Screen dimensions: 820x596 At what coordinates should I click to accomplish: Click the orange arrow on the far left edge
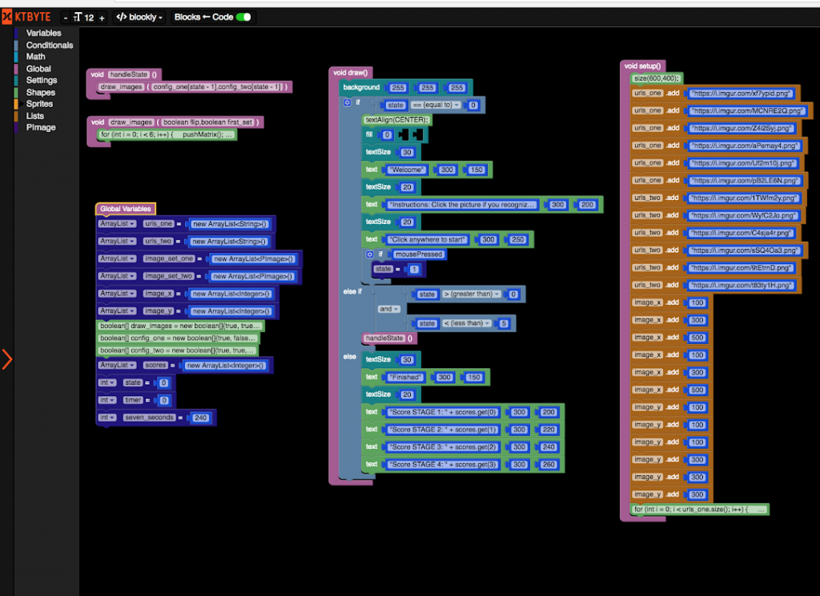click(x=8, y=360)
